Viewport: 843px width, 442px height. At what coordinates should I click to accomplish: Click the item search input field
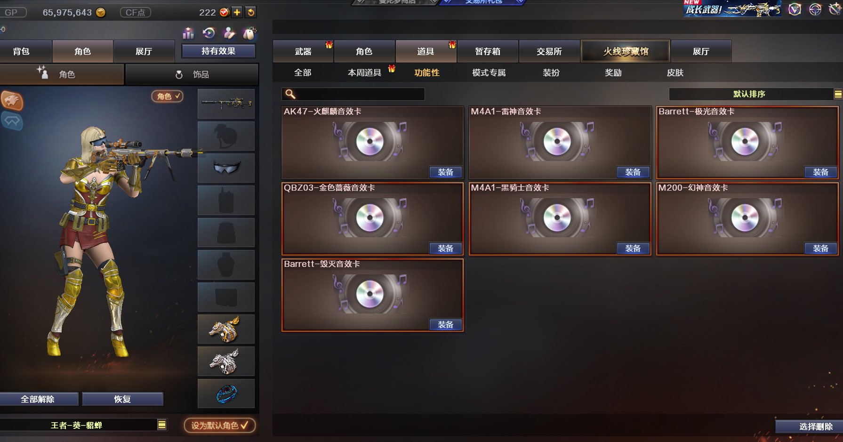coord(353,94)
